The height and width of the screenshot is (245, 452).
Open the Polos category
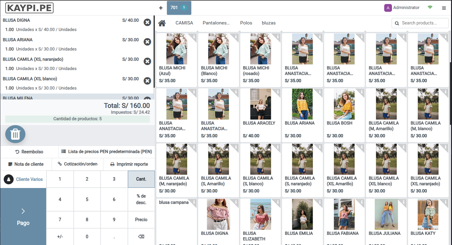click(246, 23)
